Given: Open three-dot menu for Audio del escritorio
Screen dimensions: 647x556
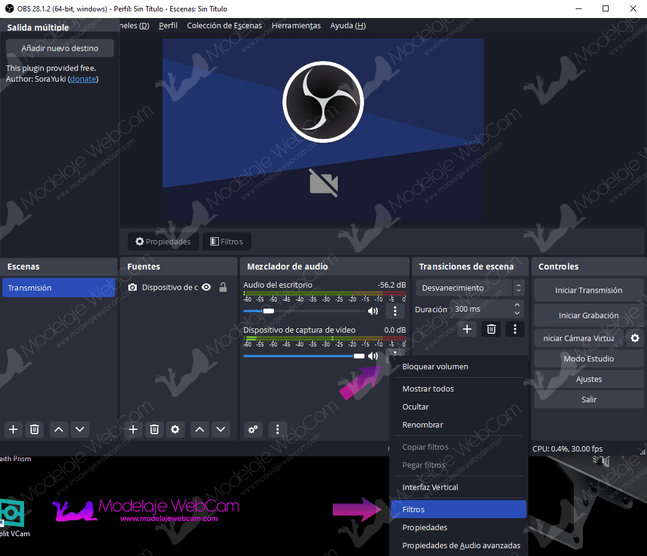Looking at the screenshot, I should coord(395,311).
